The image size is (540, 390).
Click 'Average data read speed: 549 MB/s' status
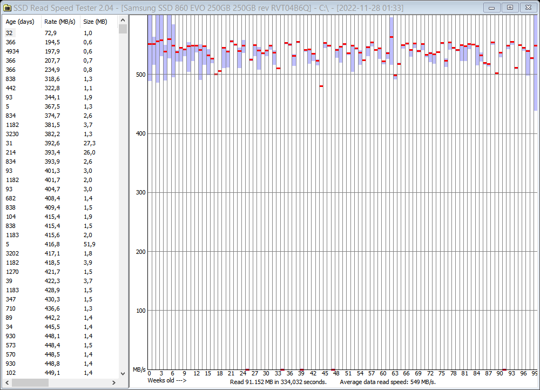388,382
